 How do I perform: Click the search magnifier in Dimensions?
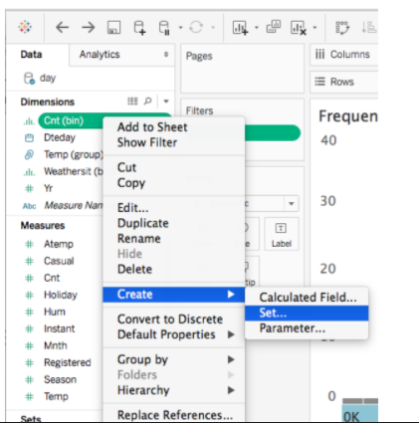148,101
